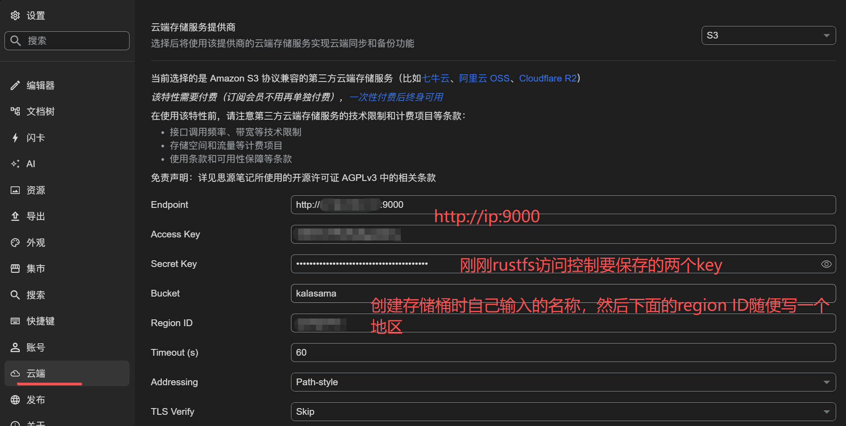Open the 快捷键 shortcuts settings

[x=41, y=321]
